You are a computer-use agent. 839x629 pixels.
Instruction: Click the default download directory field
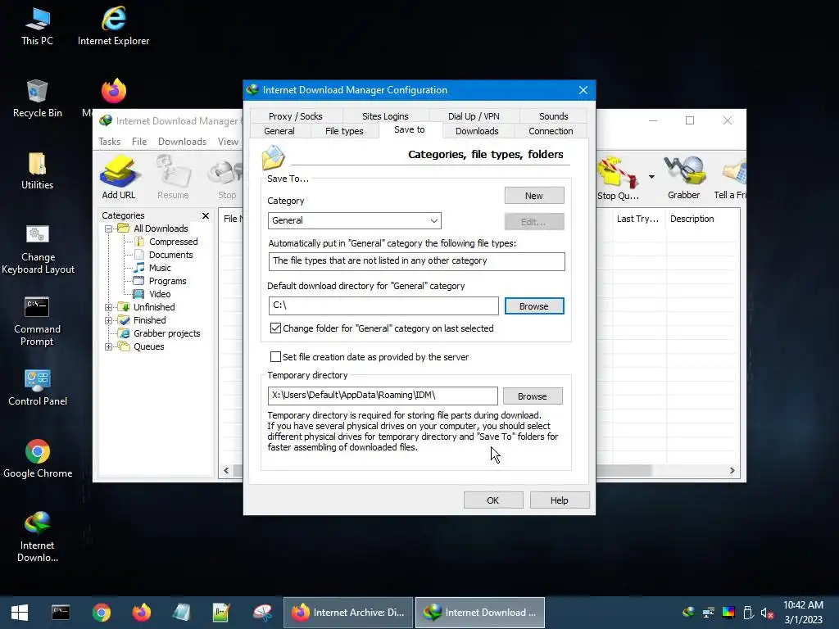(x=383, y=305)
